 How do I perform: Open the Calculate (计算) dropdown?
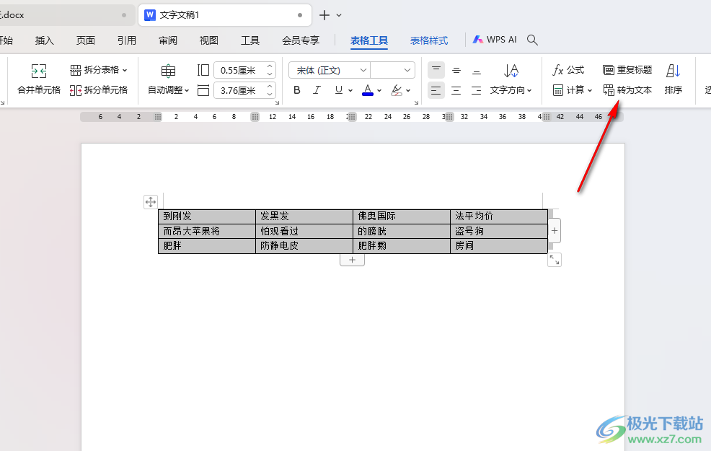pos(573,90)
